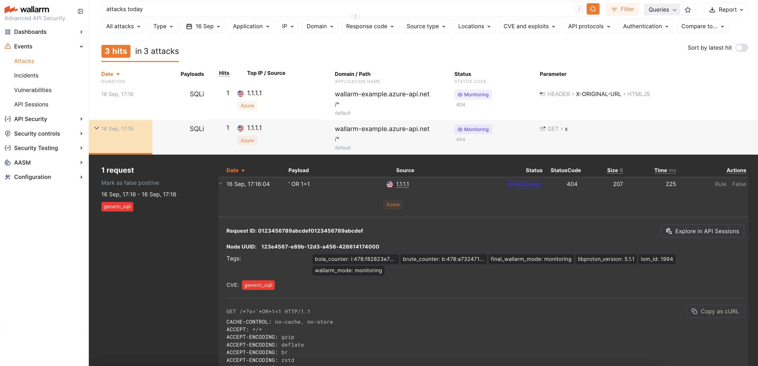Viewport: 758px width, 366px height.
Task: Switch to Incidents in the Events menu
Action: pyautogui.click(x=26, y=75)
